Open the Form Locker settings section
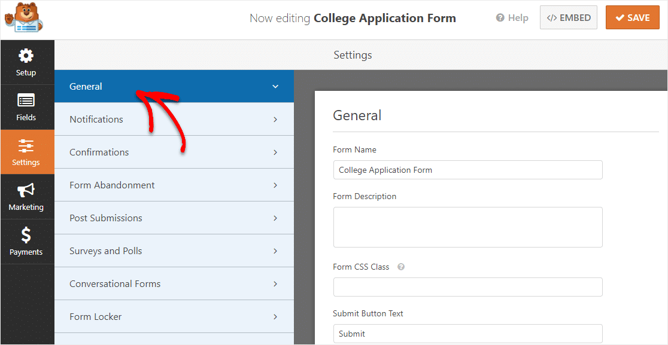 click(174, 316)
